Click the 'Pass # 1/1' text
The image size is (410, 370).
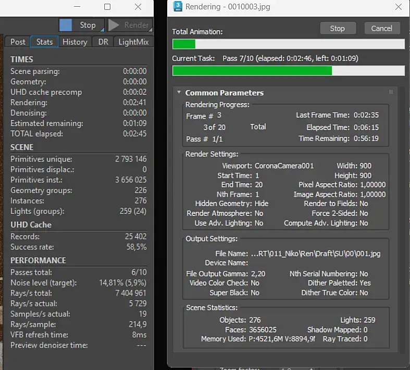tap(204, 139)
